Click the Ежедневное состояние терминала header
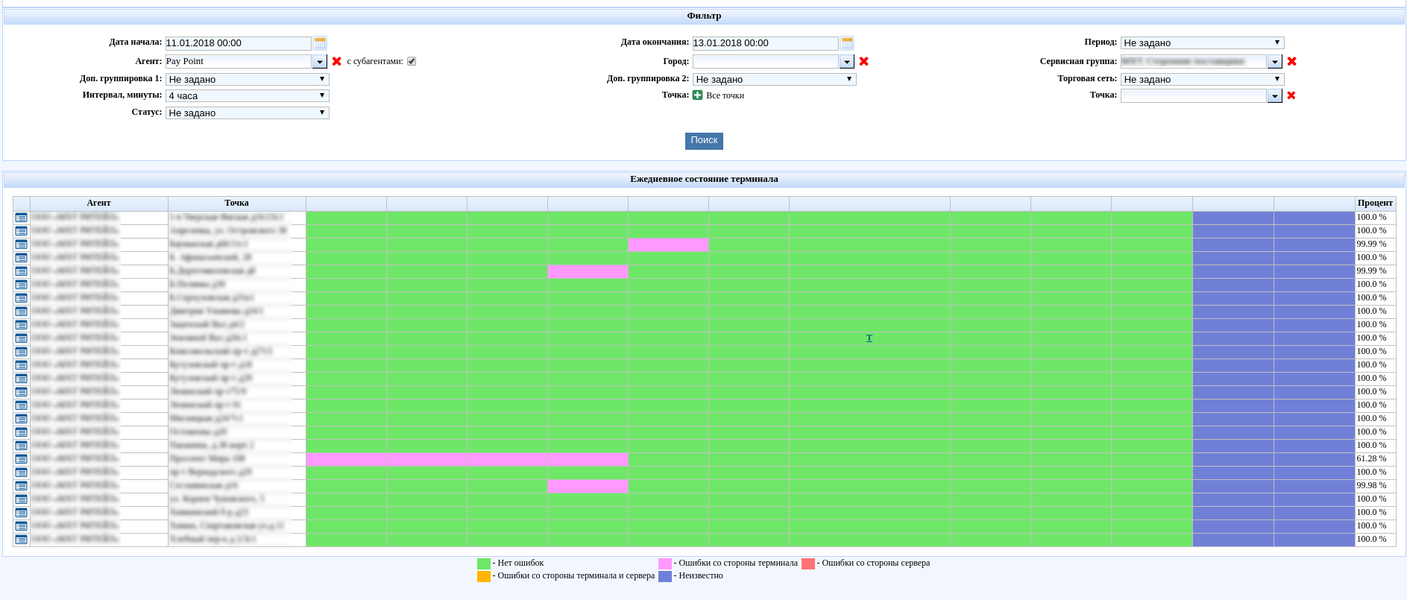1407x600 pixels. [x=704, y=179]
